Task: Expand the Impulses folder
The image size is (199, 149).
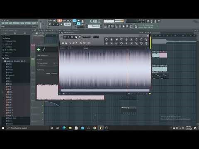Action: click(8, 53)
